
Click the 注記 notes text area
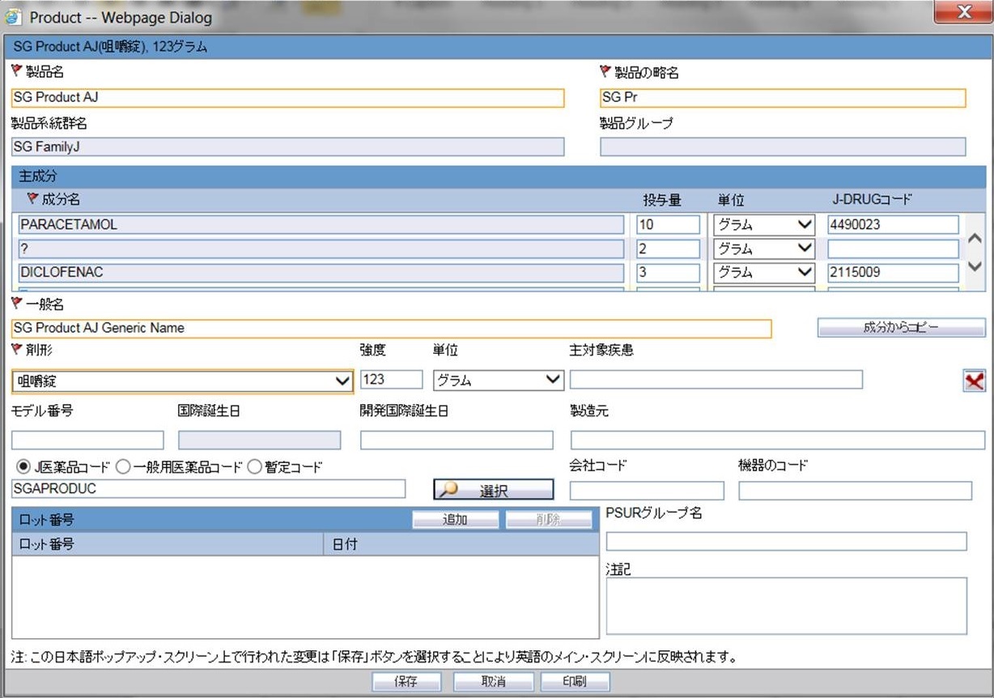click(x=787, y=606)
